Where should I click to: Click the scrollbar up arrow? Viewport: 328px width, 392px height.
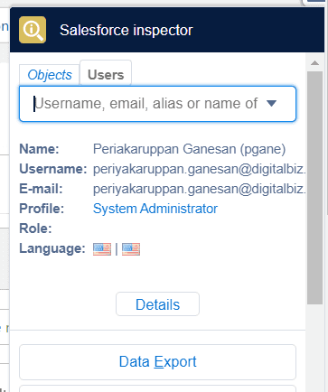pos(314,62)
